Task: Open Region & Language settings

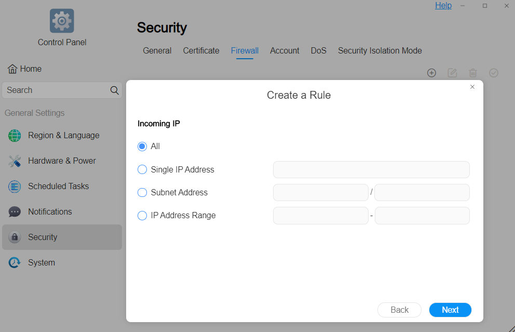Action: pyautogui.click(x=63, y=136)
